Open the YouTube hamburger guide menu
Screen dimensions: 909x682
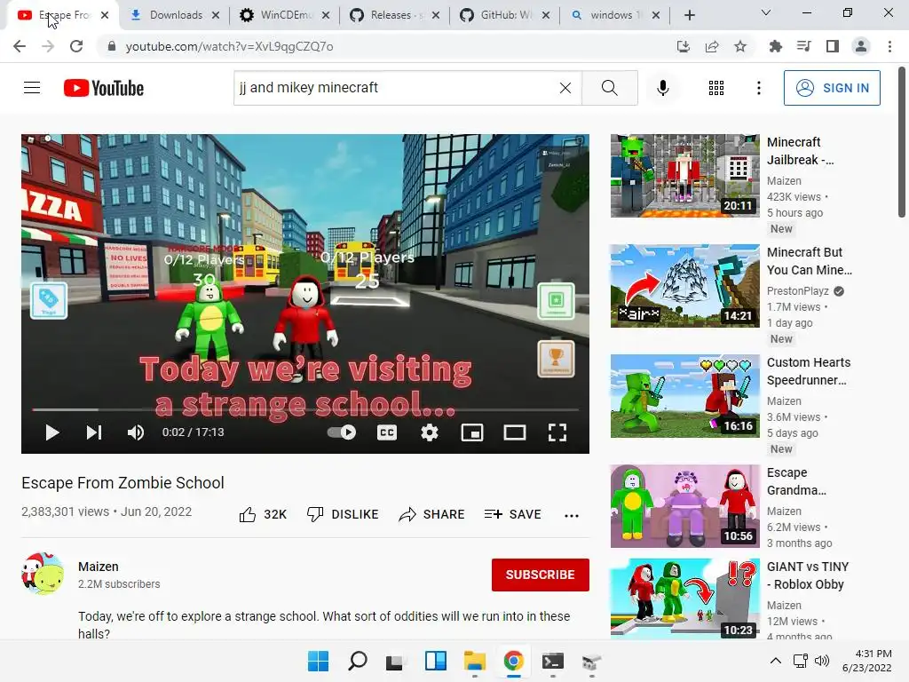click(x=32, y=88)
